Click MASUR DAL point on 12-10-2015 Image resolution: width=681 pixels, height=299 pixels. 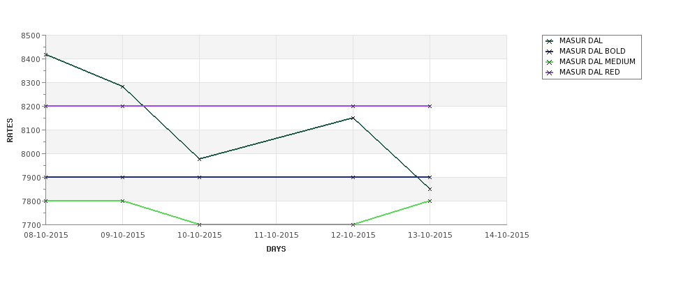[353, 118]
